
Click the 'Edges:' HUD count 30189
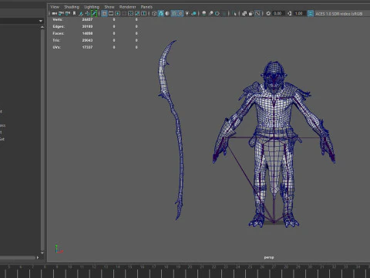[87, 26]
